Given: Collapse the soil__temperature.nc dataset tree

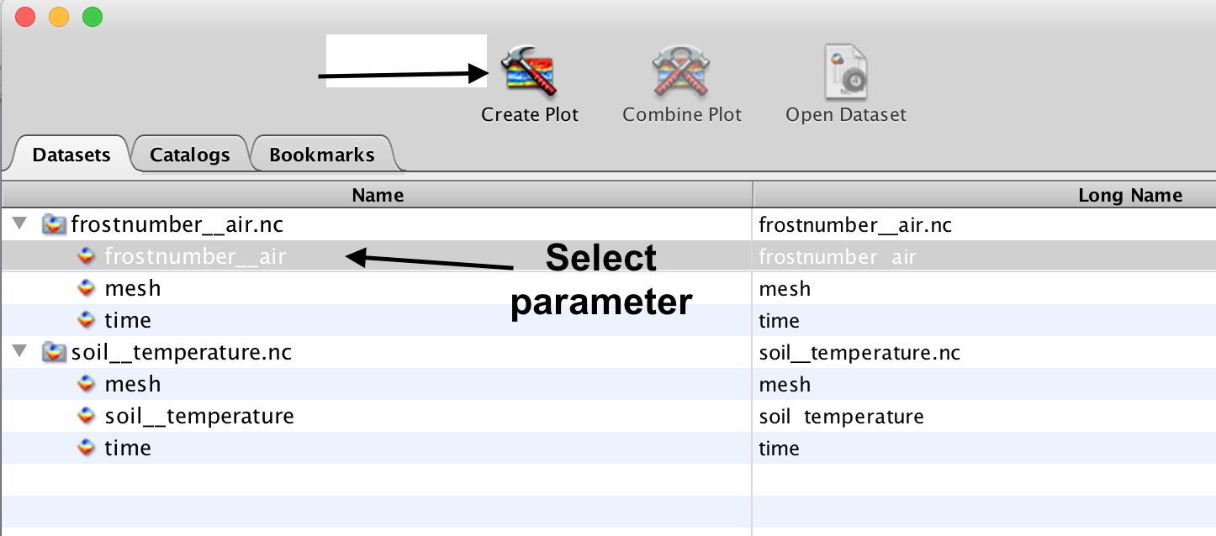Looking at the screenshot, I should tap(20, 352).
